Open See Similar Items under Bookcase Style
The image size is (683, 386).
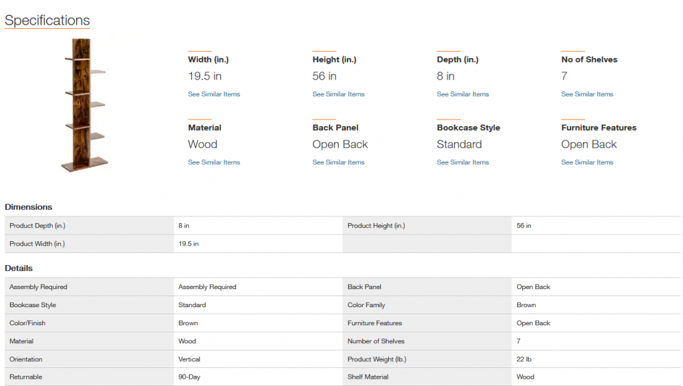[x=463, y=162]
